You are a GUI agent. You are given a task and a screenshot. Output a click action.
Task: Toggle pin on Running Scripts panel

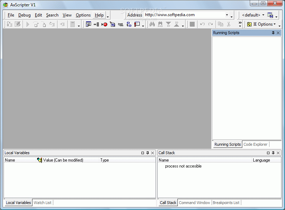[x=273, y=33]
